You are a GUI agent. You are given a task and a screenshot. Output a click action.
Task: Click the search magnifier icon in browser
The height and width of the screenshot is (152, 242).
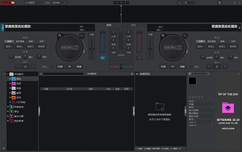click(41, 74)
